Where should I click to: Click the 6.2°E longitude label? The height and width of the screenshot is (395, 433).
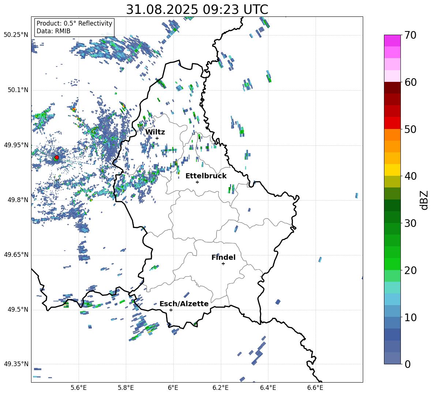click(221, 388)
